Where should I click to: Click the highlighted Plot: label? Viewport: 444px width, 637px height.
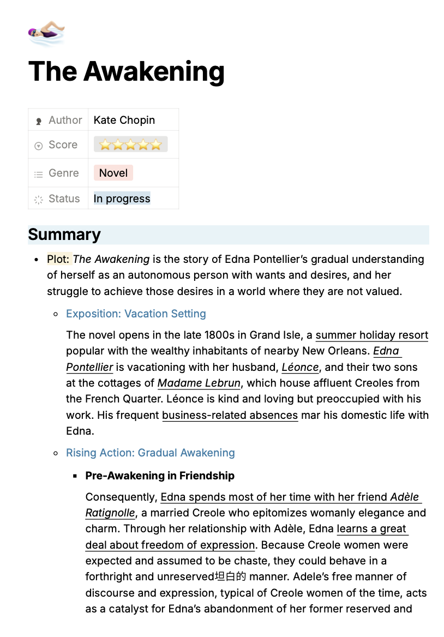pos(59,259)
